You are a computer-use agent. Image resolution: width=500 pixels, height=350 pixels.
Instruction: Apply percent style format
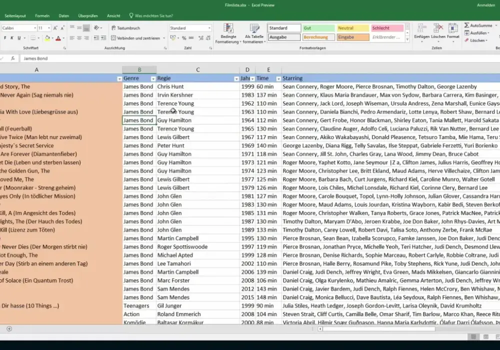[184, 38]
